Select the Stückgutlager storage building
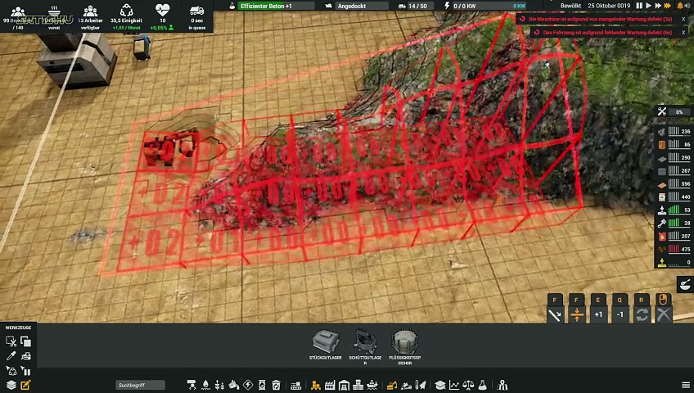The image size is (694, 393). pos(326,342)
